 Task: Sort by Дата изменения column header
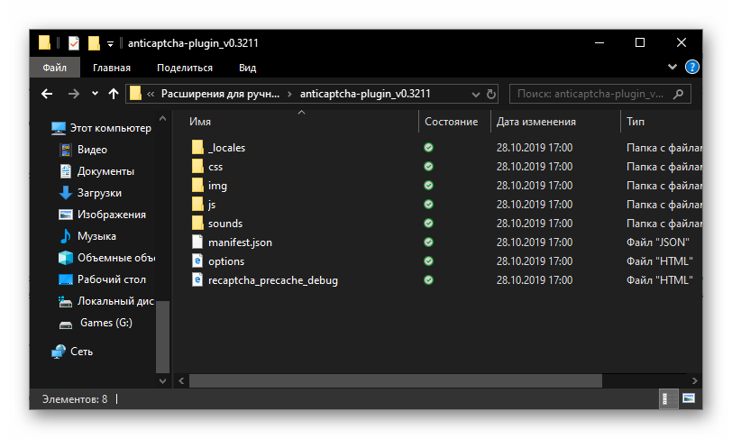click(x=535, y=122)
